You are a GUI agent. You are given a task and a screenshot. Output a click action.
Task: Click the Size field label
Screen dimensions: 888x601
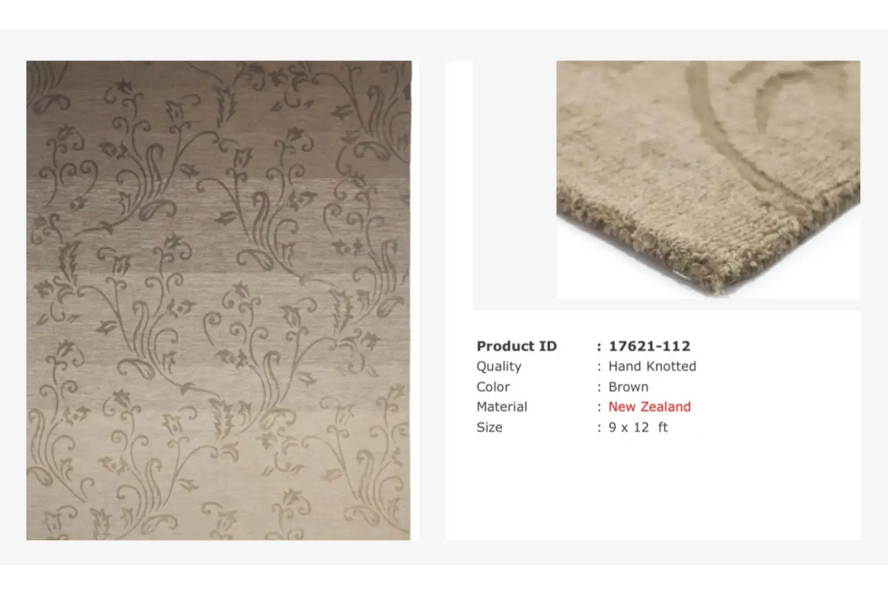point(489,427)
